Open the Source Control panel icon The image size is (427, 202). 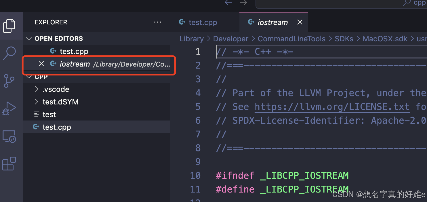(x=9, y=81)
